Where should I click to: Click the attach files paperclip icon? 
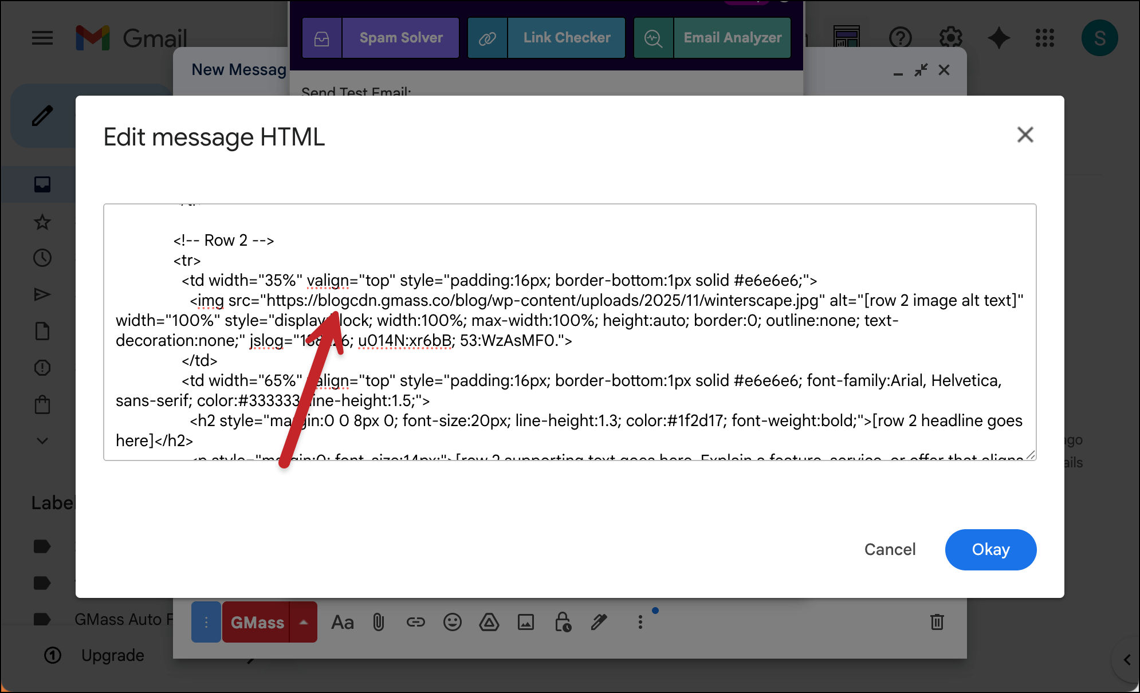(x=379, y=622)
